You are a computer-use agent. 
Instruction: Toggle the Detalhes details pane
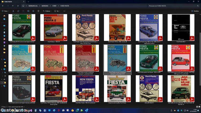click(x=195, y=11)
